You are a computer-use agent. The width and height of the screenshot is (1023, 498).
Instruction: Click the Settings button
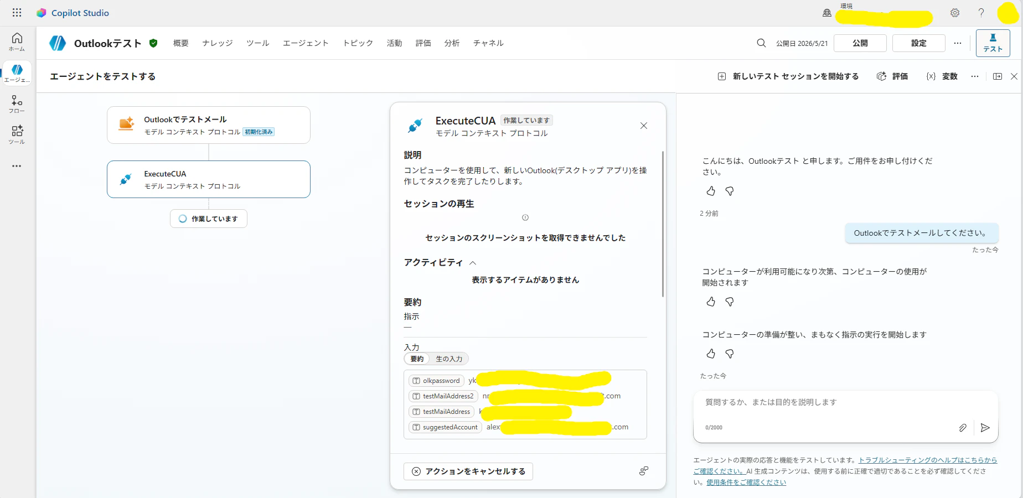(919, 43)
